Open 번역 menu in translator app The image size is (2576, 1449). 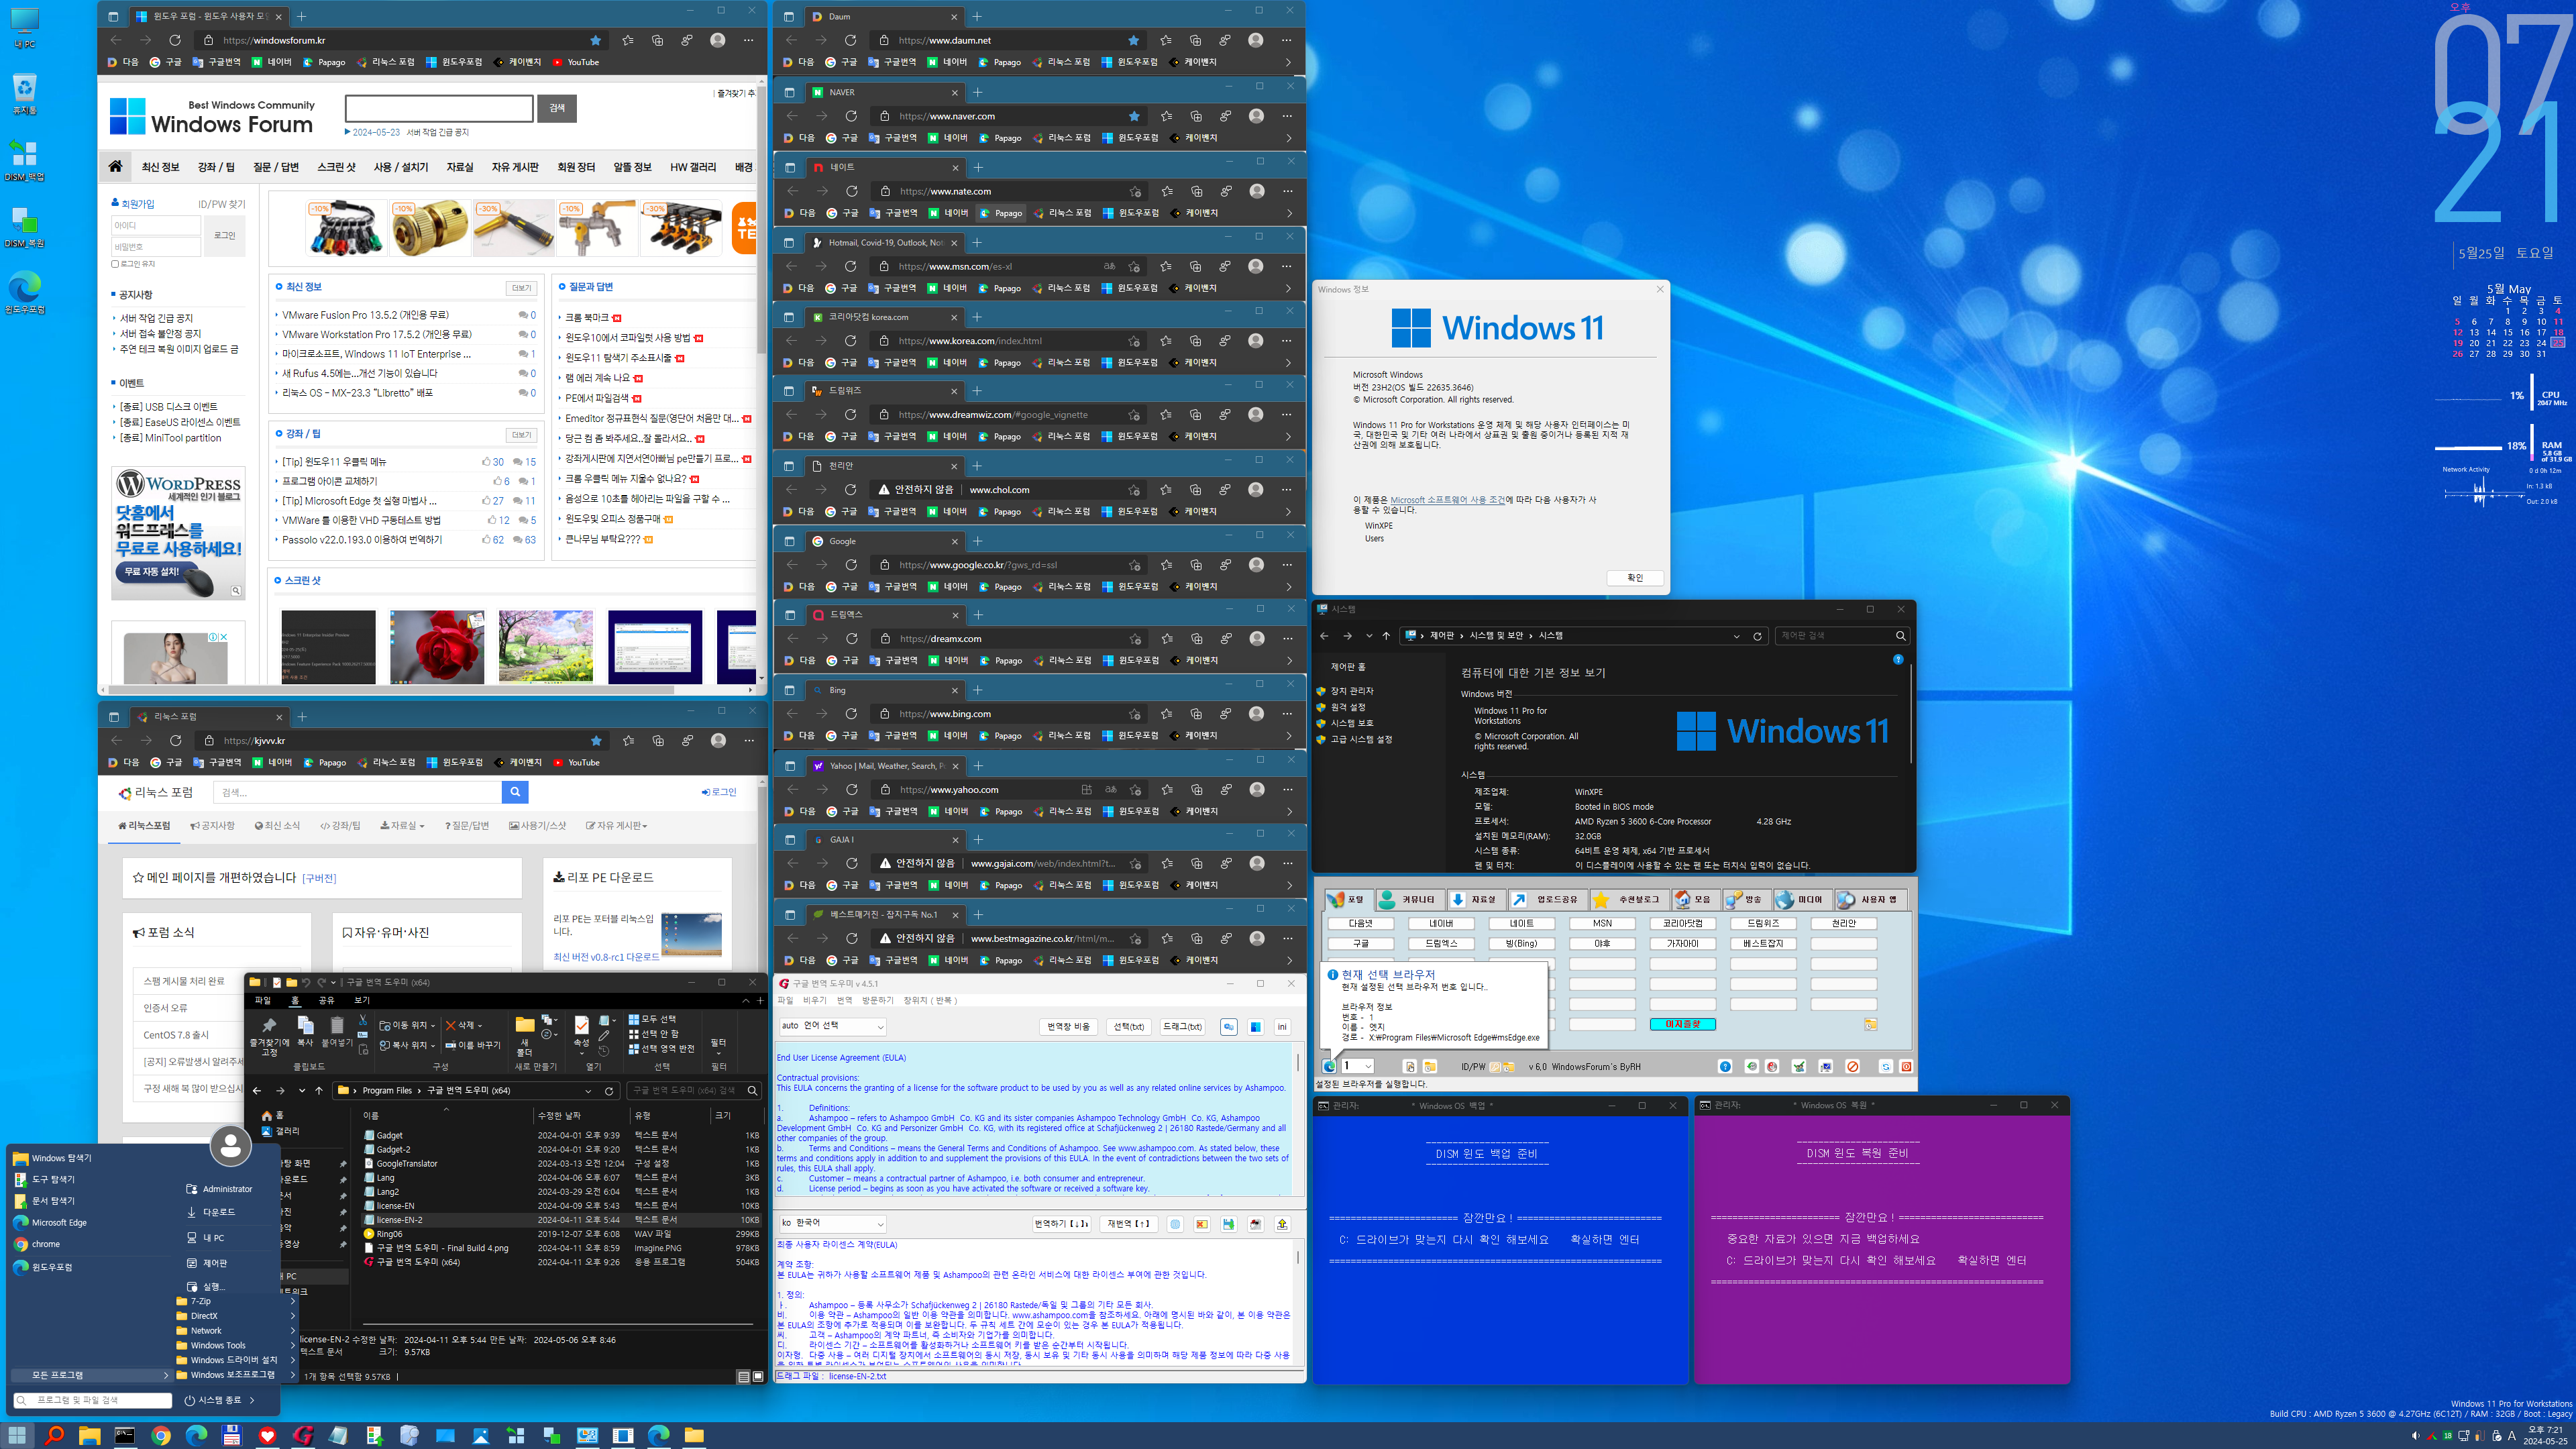pos(844,1000)
